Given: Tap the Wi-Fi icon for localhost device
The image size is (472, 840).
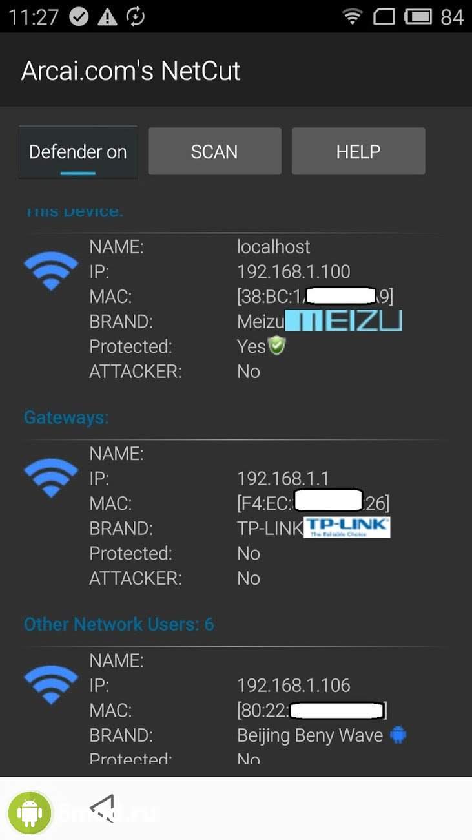Looking at the screenshot, I should (51, 270).
